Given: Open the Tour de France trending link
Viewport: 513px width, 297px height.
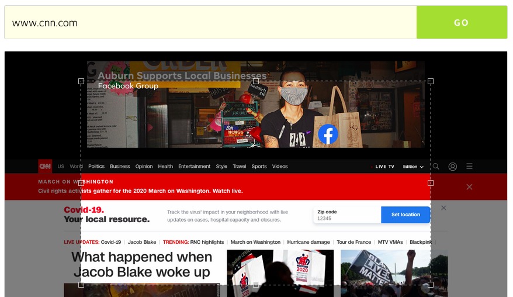Looking at the screenshot, I should [353, 242].
